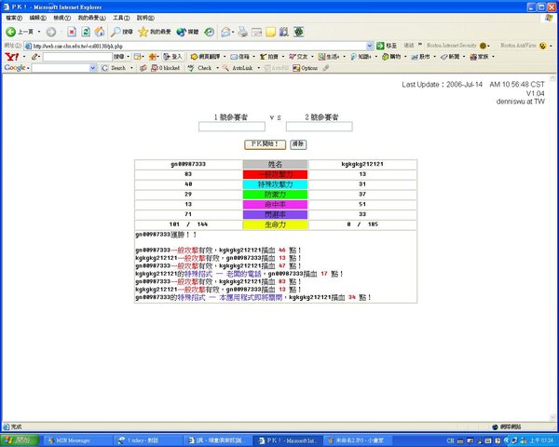Click the 'PK開始!' start button
Screen dimensions: 559x447
(265, 144)
